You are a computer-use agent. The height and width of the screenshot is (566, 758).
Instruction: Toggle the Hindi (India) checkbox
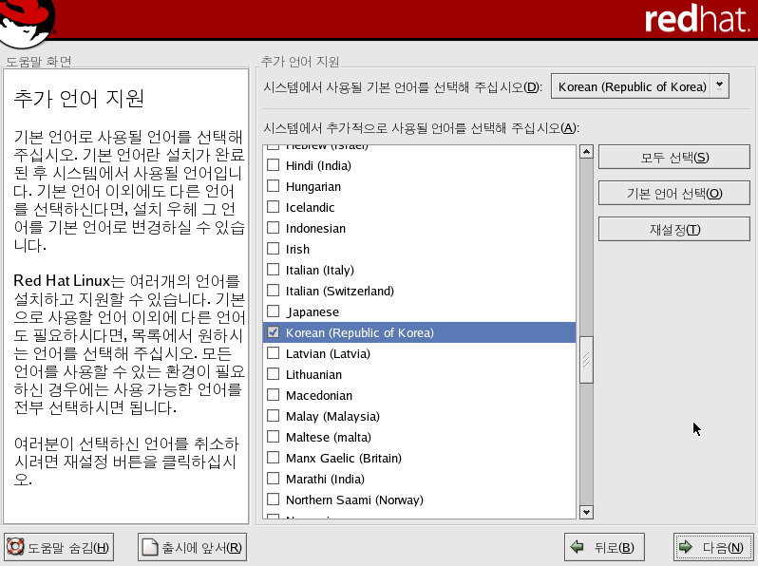pos(274,165)
